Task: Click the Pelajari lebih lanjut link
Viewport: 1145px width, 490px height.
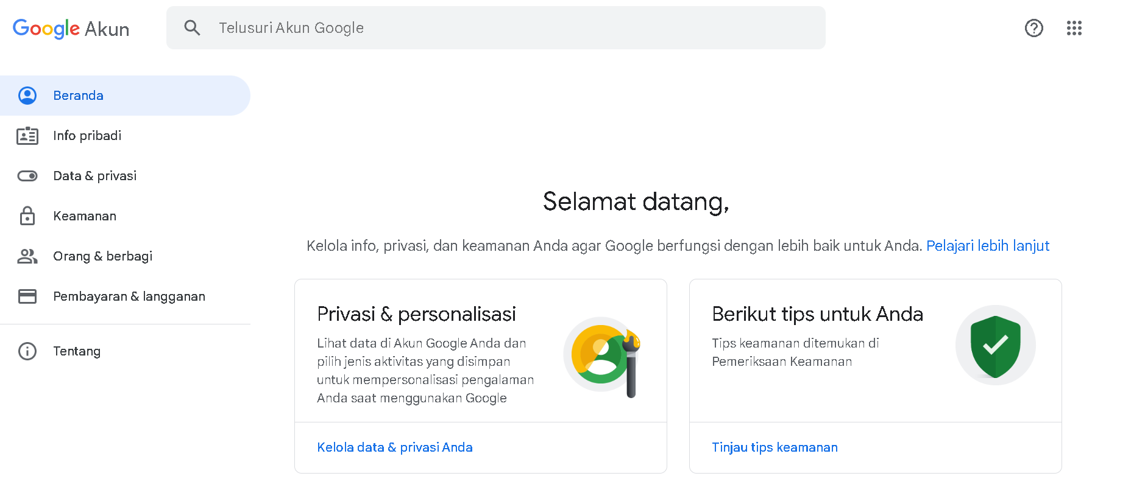Action: (987, 246)
